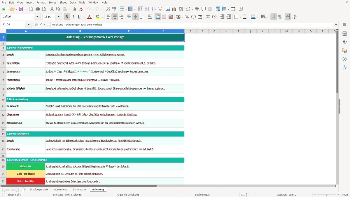350x197 pixels.
Task: Open the Sidebar Properties panel
Action: pyautogui.click(x=344, y=34)
